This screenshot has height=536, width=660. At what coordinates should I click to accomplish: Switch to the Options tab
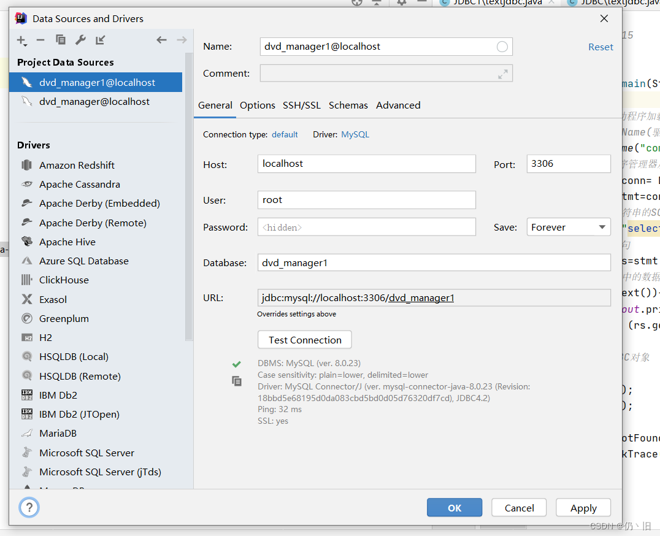[x=257, y=105]
